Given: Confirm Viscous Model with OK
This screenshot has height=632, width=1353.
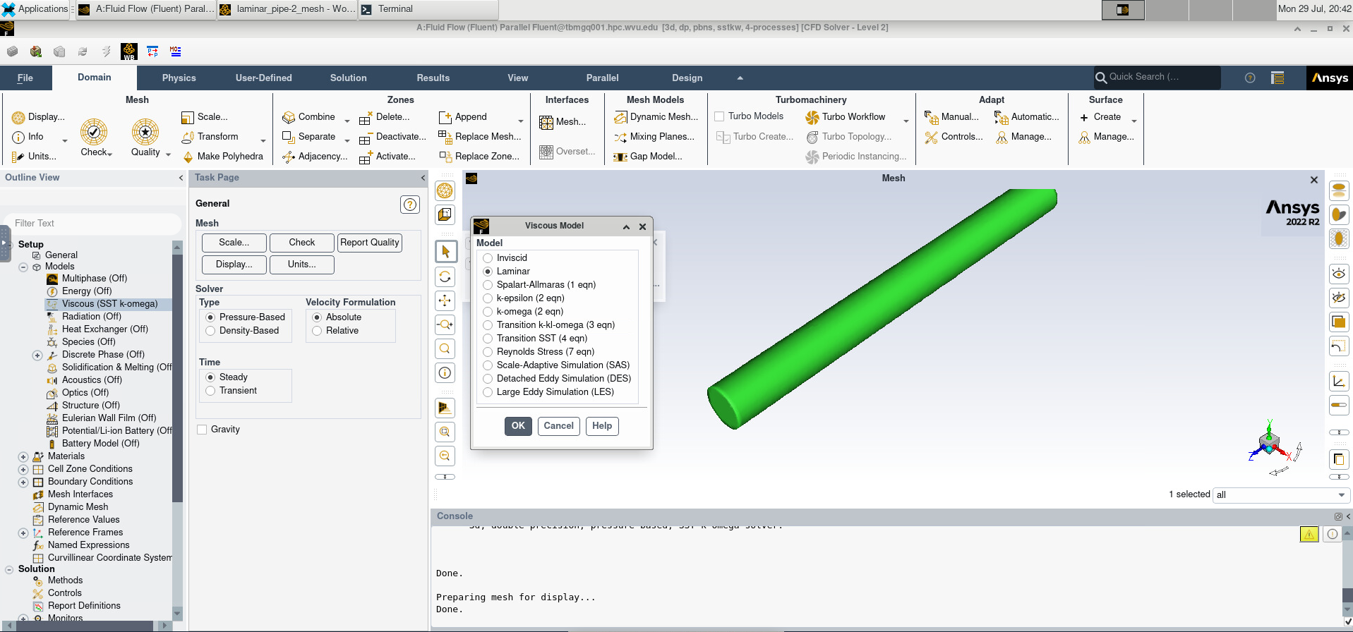Looking at the screenshot, I should tap(518, 426).
